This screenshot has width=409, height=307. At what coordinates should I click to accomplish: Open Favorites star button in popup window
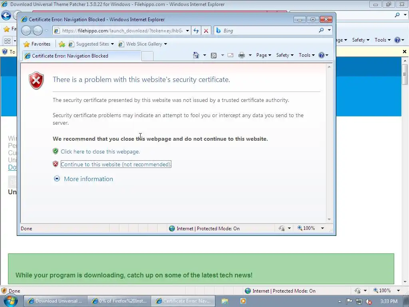37,44
